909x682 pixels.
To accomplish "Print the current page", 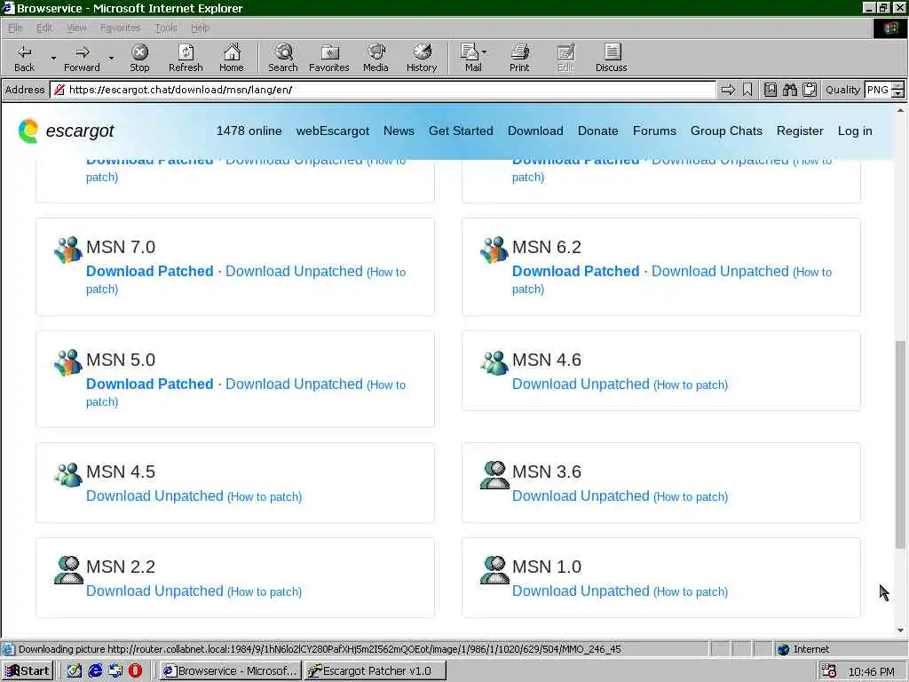I will (x=519, y=58).
